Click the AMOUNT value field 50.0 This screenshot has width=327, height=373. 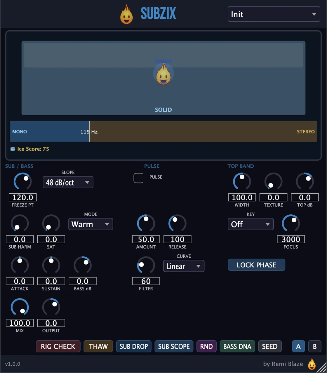coord(146,239)
